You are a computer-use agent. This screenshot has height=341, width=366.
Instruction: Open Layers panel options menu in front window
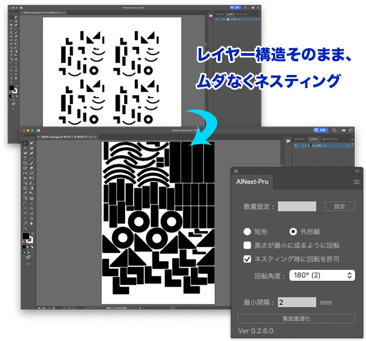coord(352,139)
